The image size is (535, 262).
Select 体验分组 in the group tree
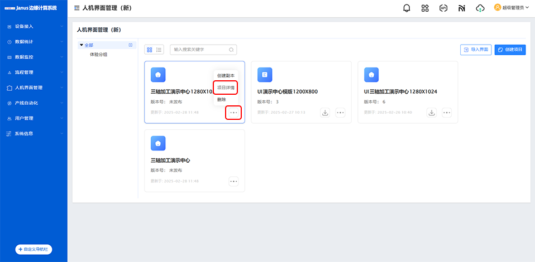click(x=99, y=55)
